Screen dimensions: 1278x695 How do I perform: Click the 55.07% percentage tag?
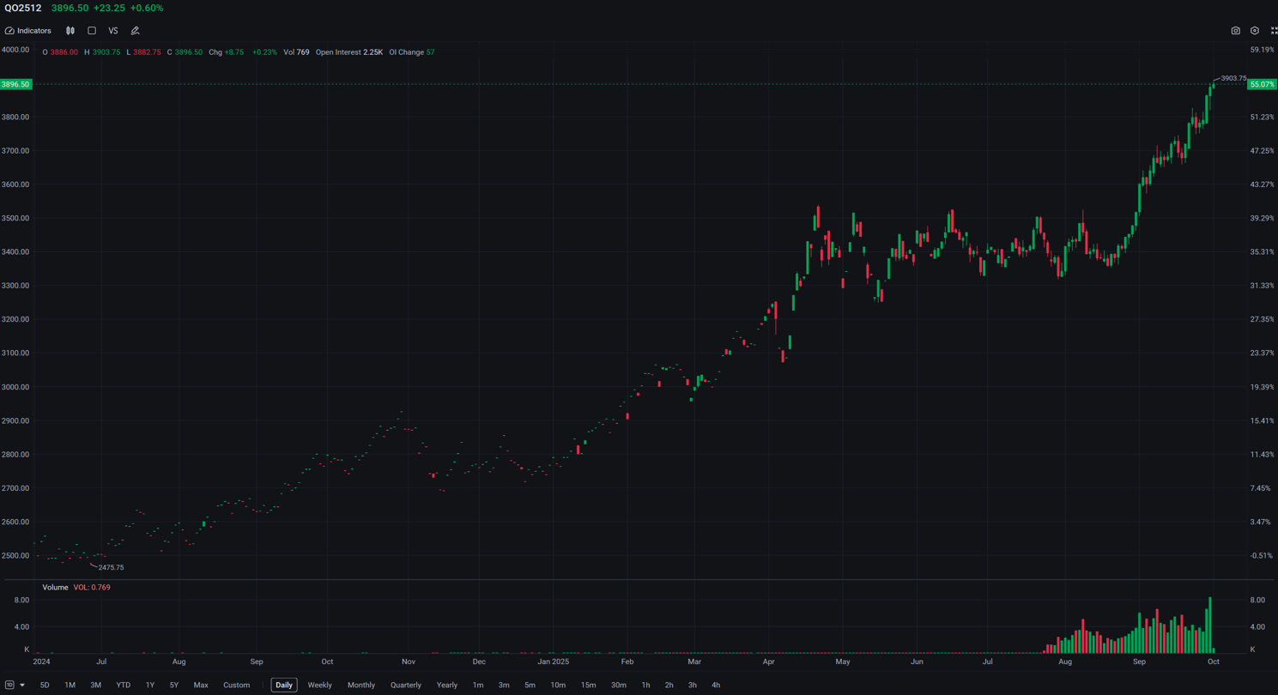point(1262,84)
